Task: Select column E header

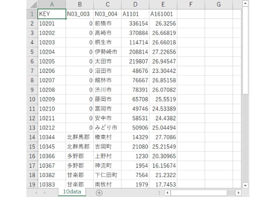Action: pyautogui.click(x=163, y=4)
